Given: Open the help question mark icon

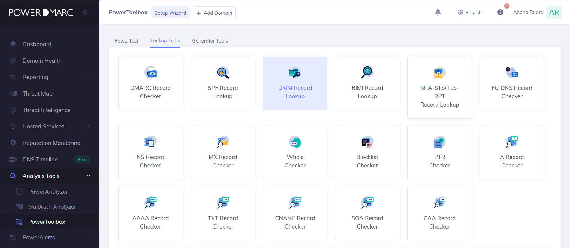Looking at the screenshot, I should pos(500,12).
